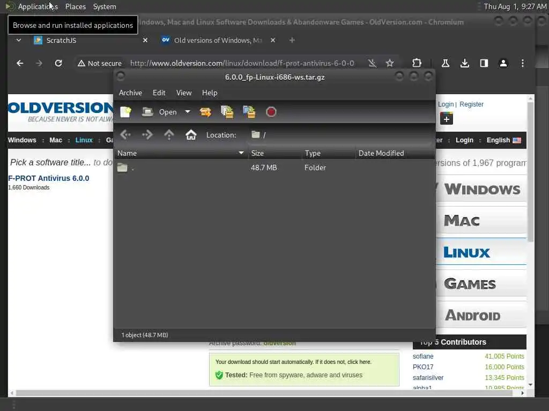
Task: Click the Register link on webpage
Action: [471, 104]
